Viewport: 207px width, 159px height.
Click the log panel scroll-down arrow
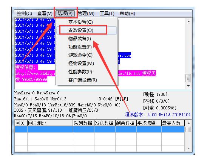coord(188,86)
